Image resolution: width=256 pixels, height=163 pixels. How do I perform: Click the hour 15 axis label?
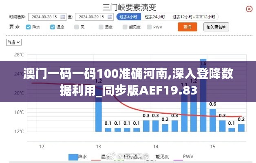pyautogui.click(x=213, y=147)
